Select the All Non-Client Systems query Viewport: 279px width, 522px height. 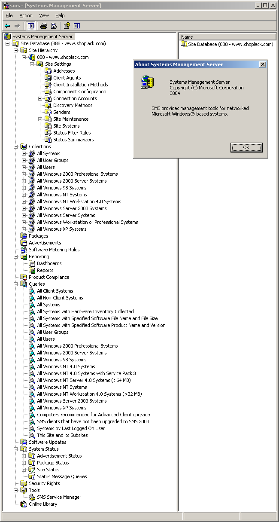tap(60, 298)
